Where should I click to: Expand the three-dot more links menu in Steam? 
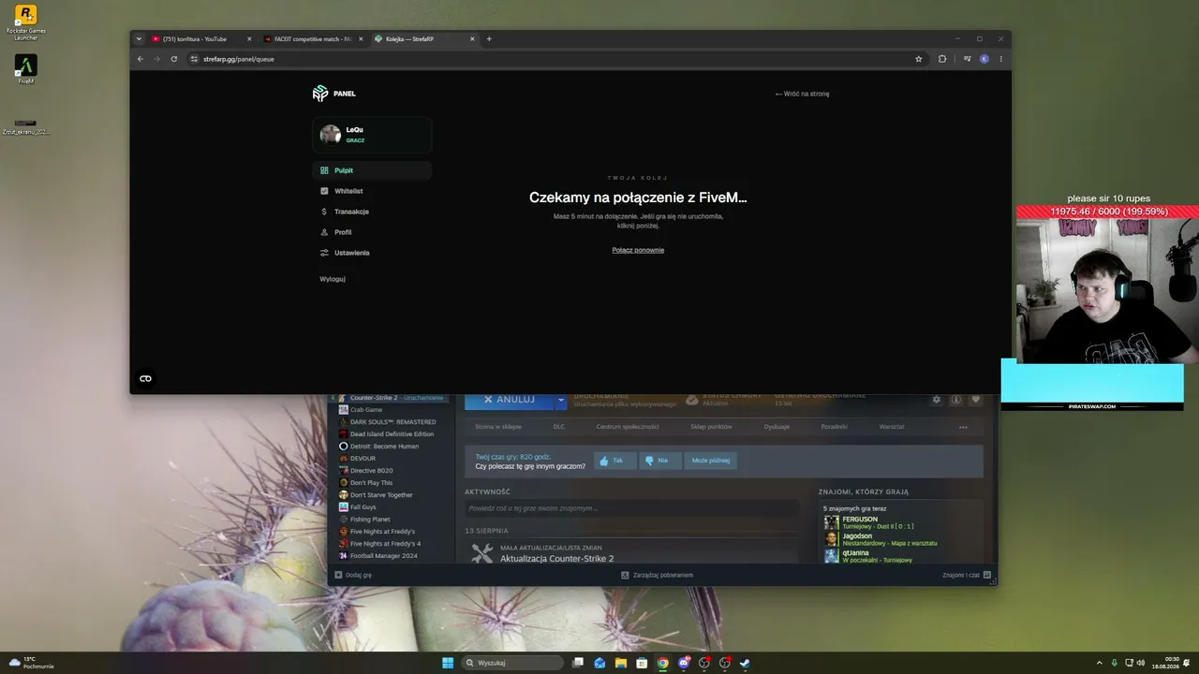click(963, 427)
